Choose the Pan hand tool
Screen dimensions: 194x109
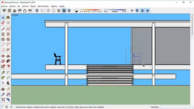coord(8,89)
